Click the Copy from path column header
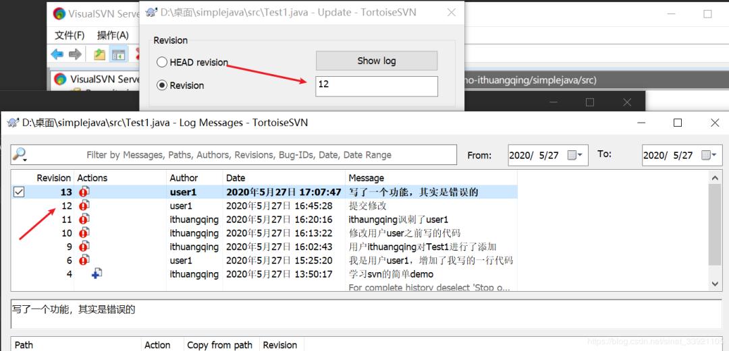Viewport: 729px width, 351px height. (x=221, y=345)
